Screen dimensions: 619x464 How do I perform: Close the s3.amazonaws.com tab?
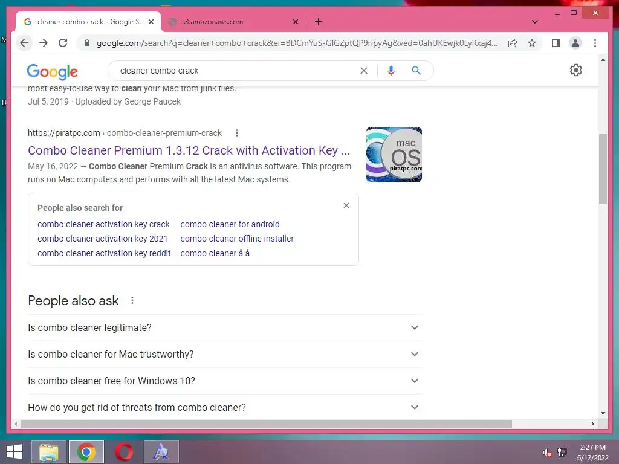(295, 22)
